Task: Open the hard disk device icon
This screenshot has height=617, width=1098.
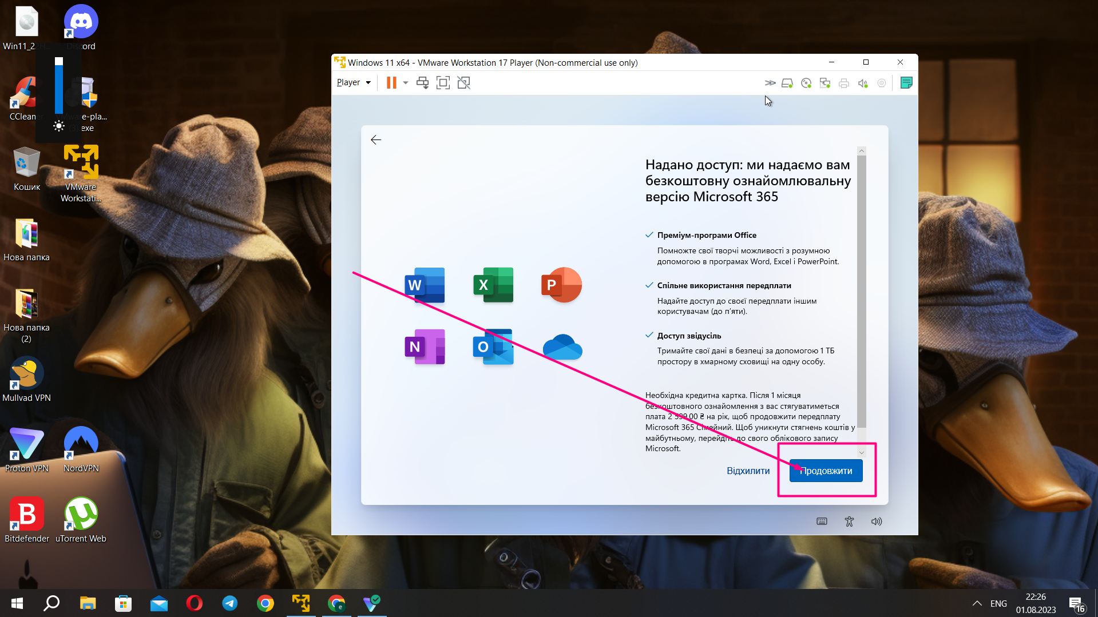Action: 787,83
